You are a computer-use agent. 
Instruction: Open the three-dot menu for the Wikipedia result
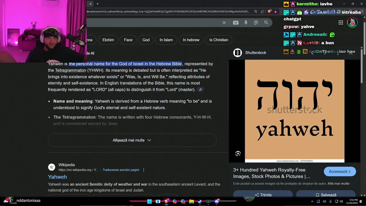tap(144, 170)
